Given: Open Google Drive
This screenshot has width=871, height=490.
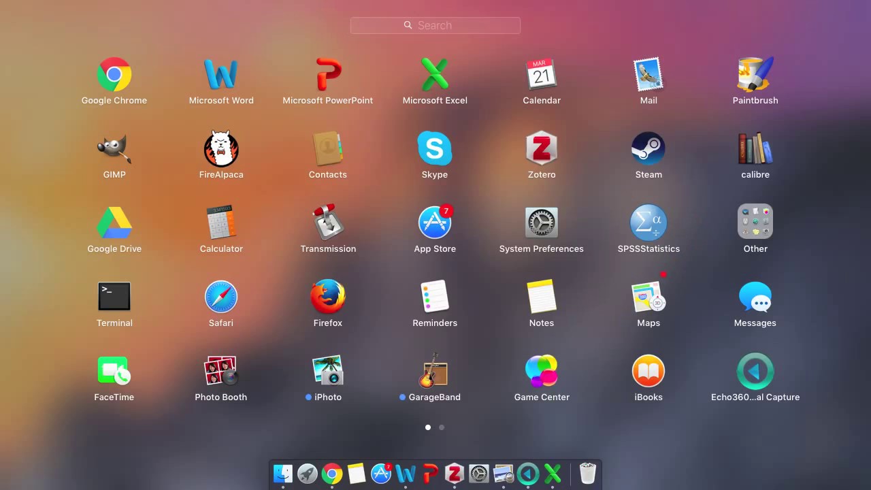Looking at the screenshot, I should click(x=114, y=223).
